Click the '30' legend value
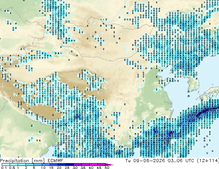219x169 pixels. click(75, 168)
